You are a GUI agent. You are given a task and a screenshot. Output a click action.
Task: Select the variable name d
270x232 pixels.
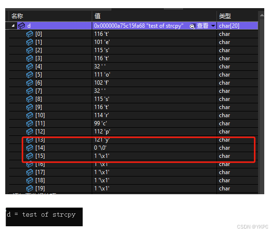29,26
